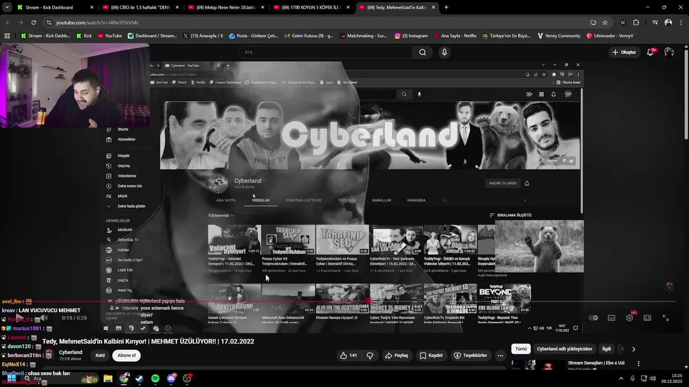Screen dimensions: 689x387
Task: Focus the YouTube Ara search field
Action: coord(326,52)
